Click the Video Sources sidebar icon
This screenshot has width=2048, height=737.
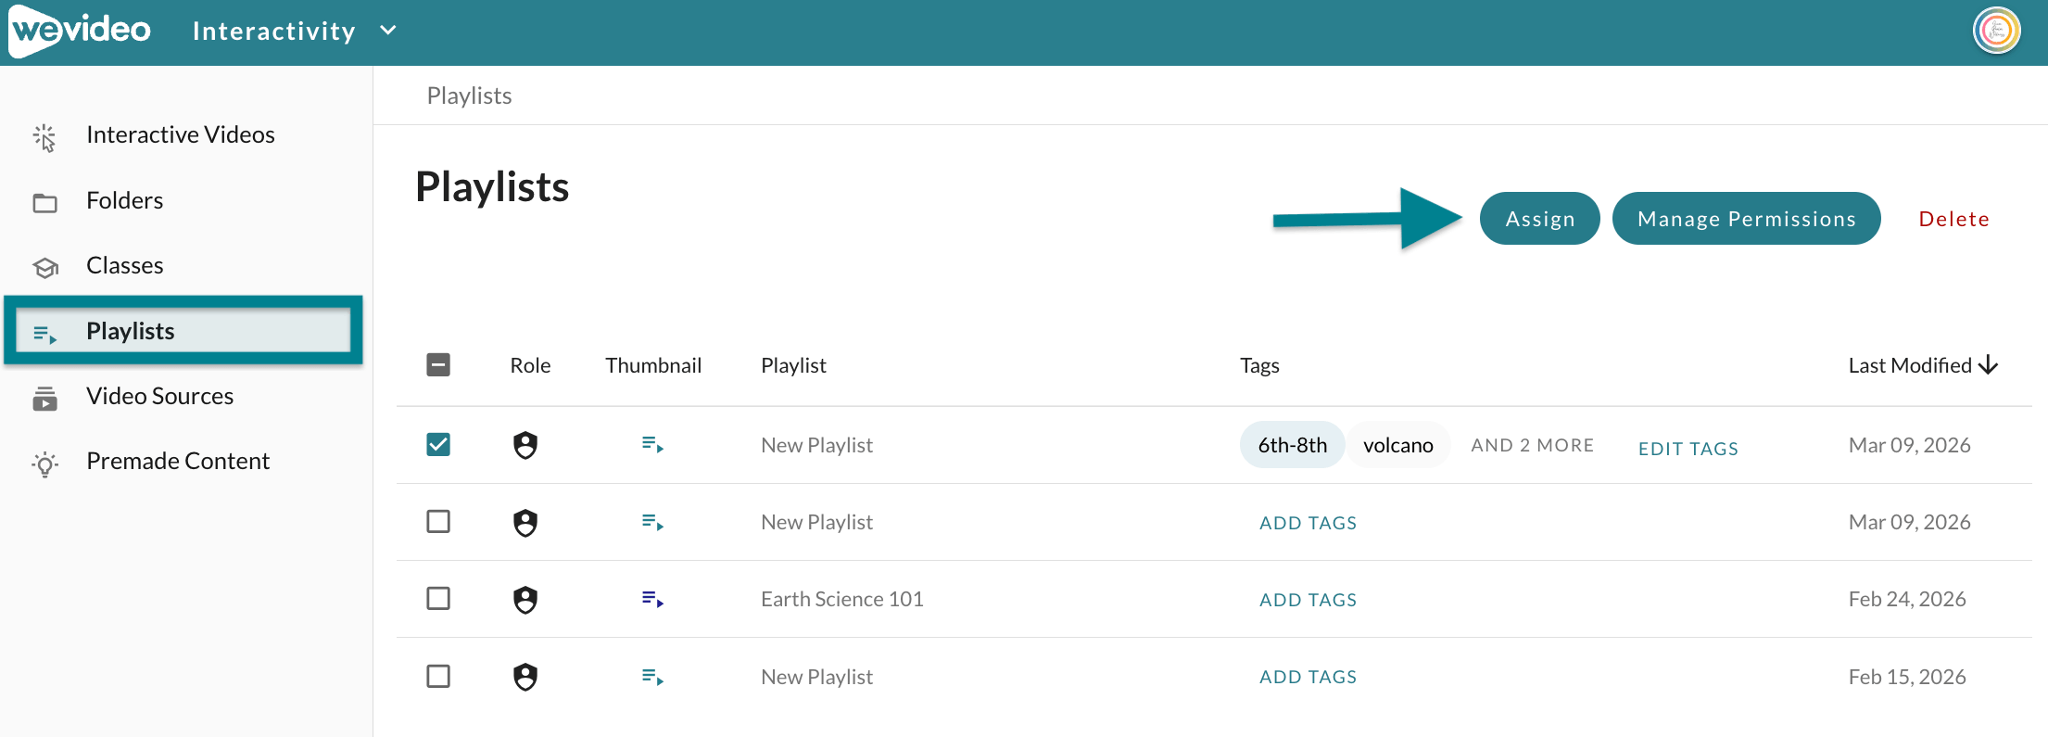[x=44, y=399]
